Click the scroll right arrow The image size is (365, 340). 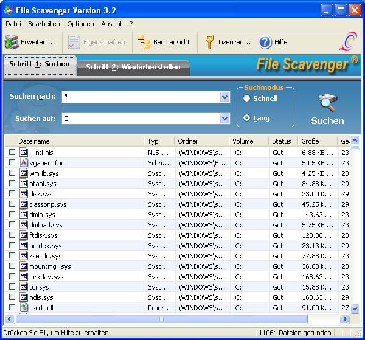[344, 319]
